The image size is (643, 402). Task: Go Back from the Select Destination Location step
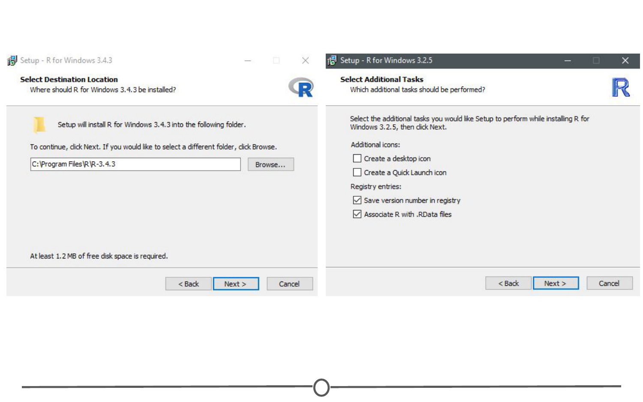(188, 284)
